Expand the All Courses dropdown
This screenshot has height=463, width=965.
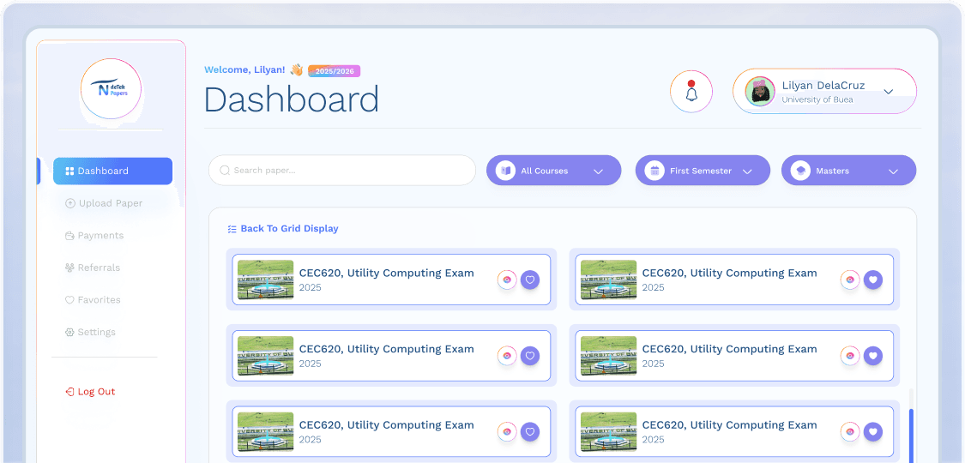(x=598, y=171)
